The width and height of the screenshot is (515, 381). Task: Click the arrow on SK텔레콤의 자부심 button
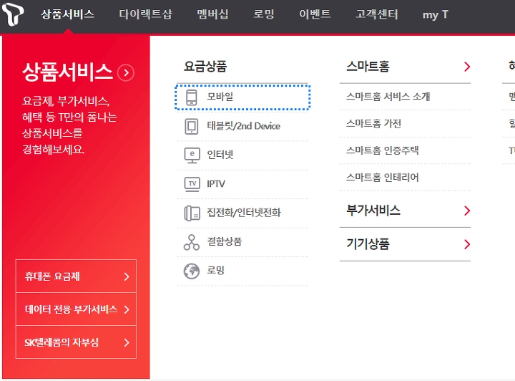coord(127,343)
